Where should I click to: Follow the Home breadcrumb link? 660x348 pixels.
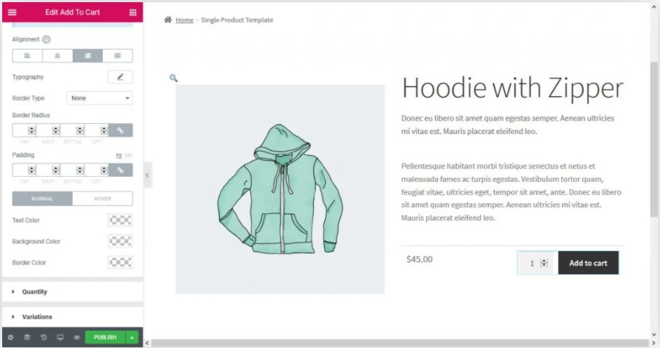pos(184,20)
